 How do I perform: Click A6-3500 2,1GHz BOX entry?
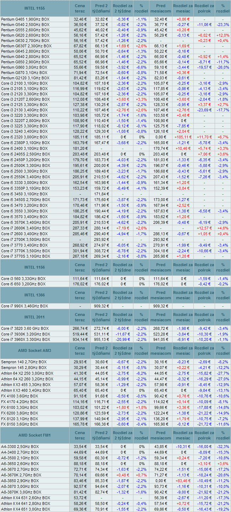pyautogui.click(x=20, y=458)
